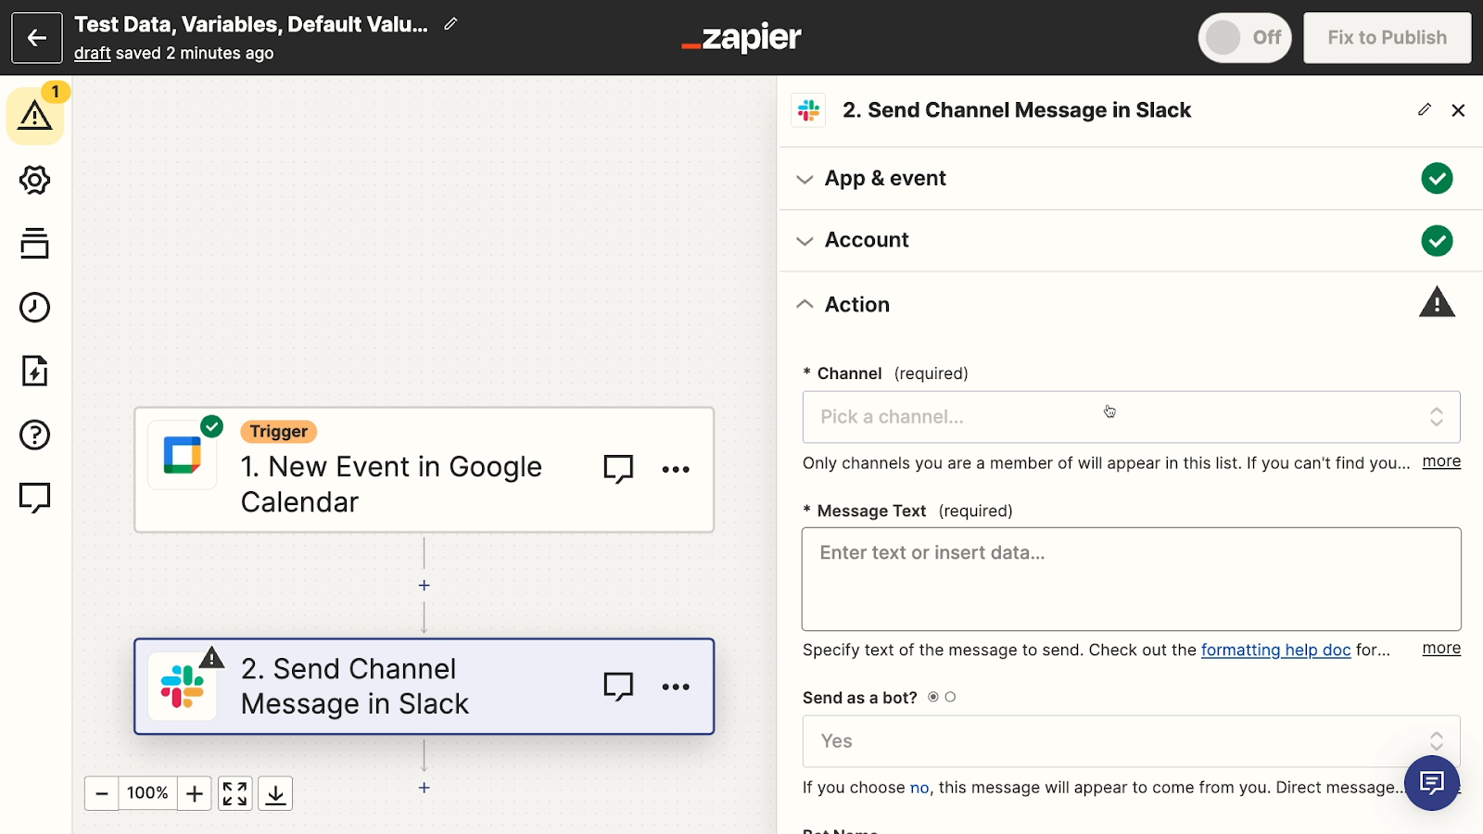Click App & event green check status

[1437, 178]
